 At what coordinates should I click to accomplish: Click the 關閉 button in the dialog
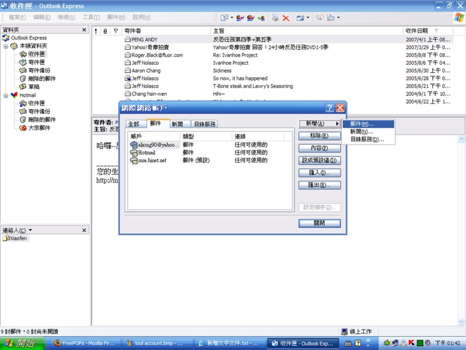click(x=319, y=223)
